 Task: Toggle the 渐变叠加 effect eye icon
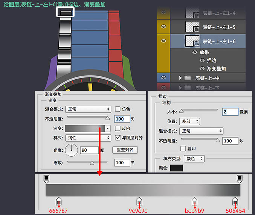[x=202, y=69]
